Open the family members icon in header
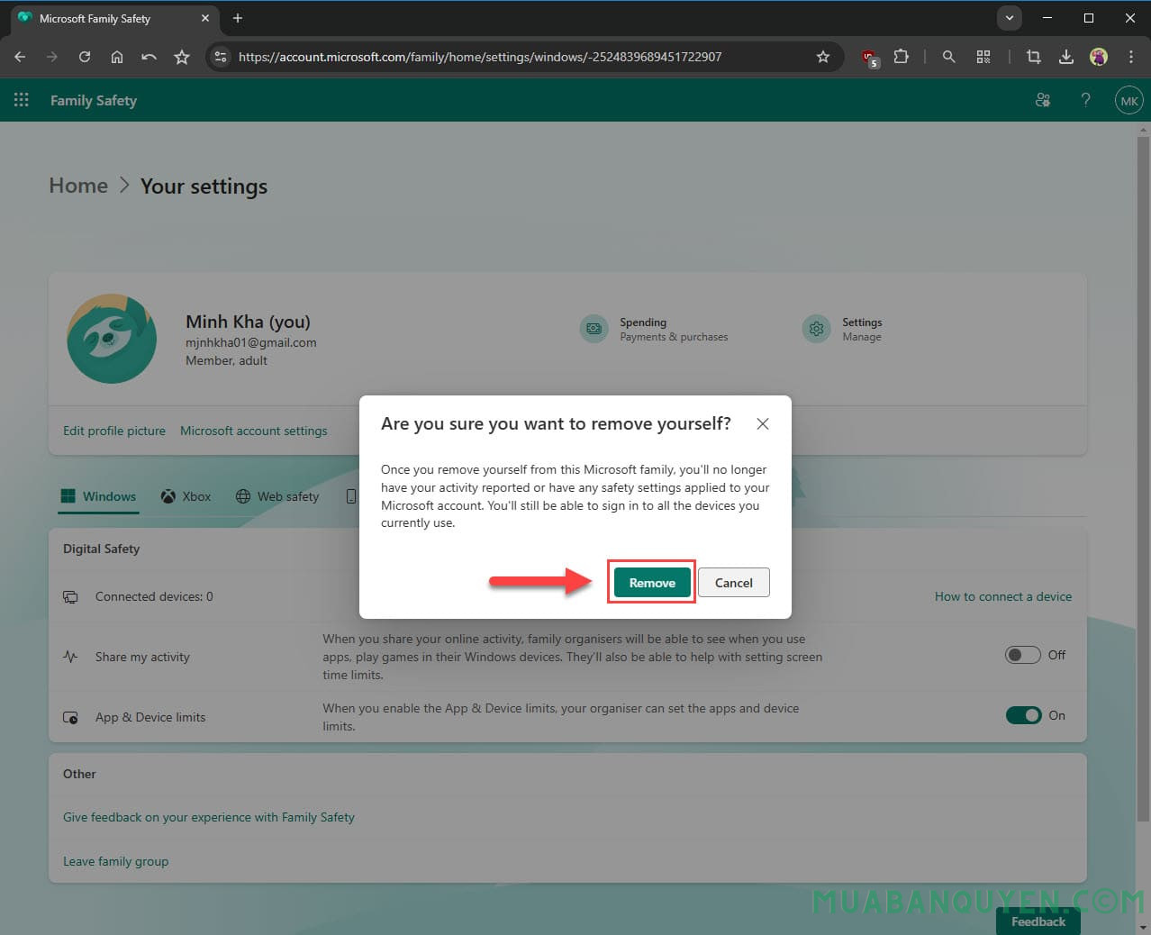The image size is (1151, 935). click(x=1043, y=100)
